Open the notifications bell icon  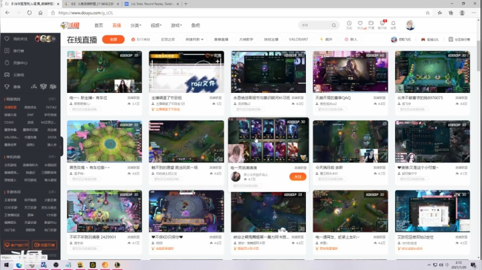point(393,23)
